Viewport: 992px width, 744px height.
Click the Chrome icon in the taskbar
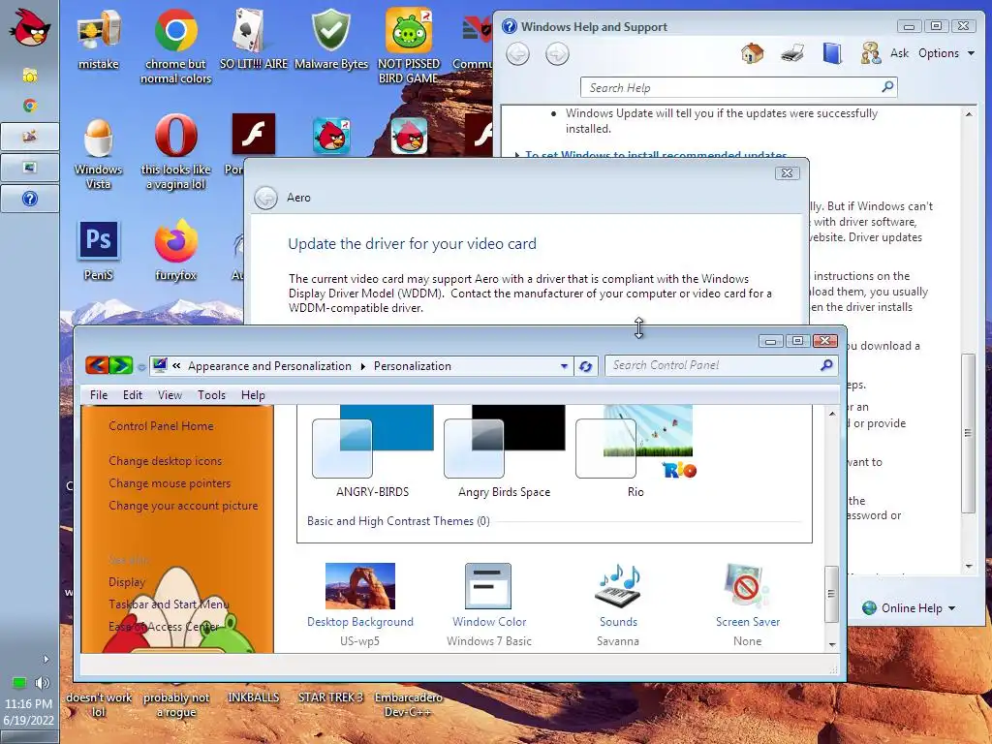click(x=29, y=106)
